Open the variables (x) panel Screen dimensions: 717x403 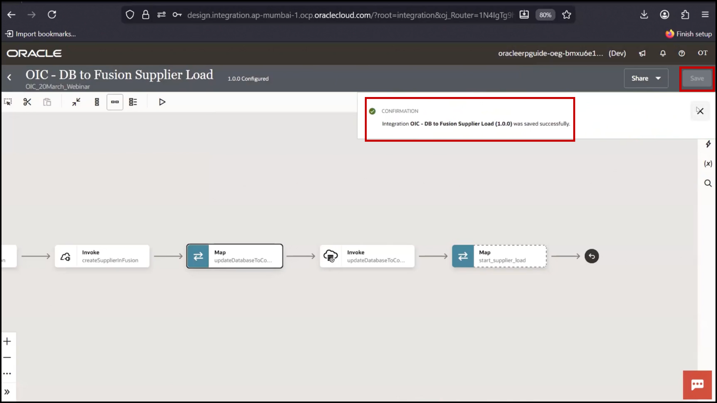[708, 163]
